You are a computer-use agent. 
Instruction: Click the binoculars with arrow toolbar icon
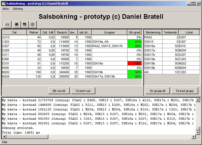tap(24, 24)
